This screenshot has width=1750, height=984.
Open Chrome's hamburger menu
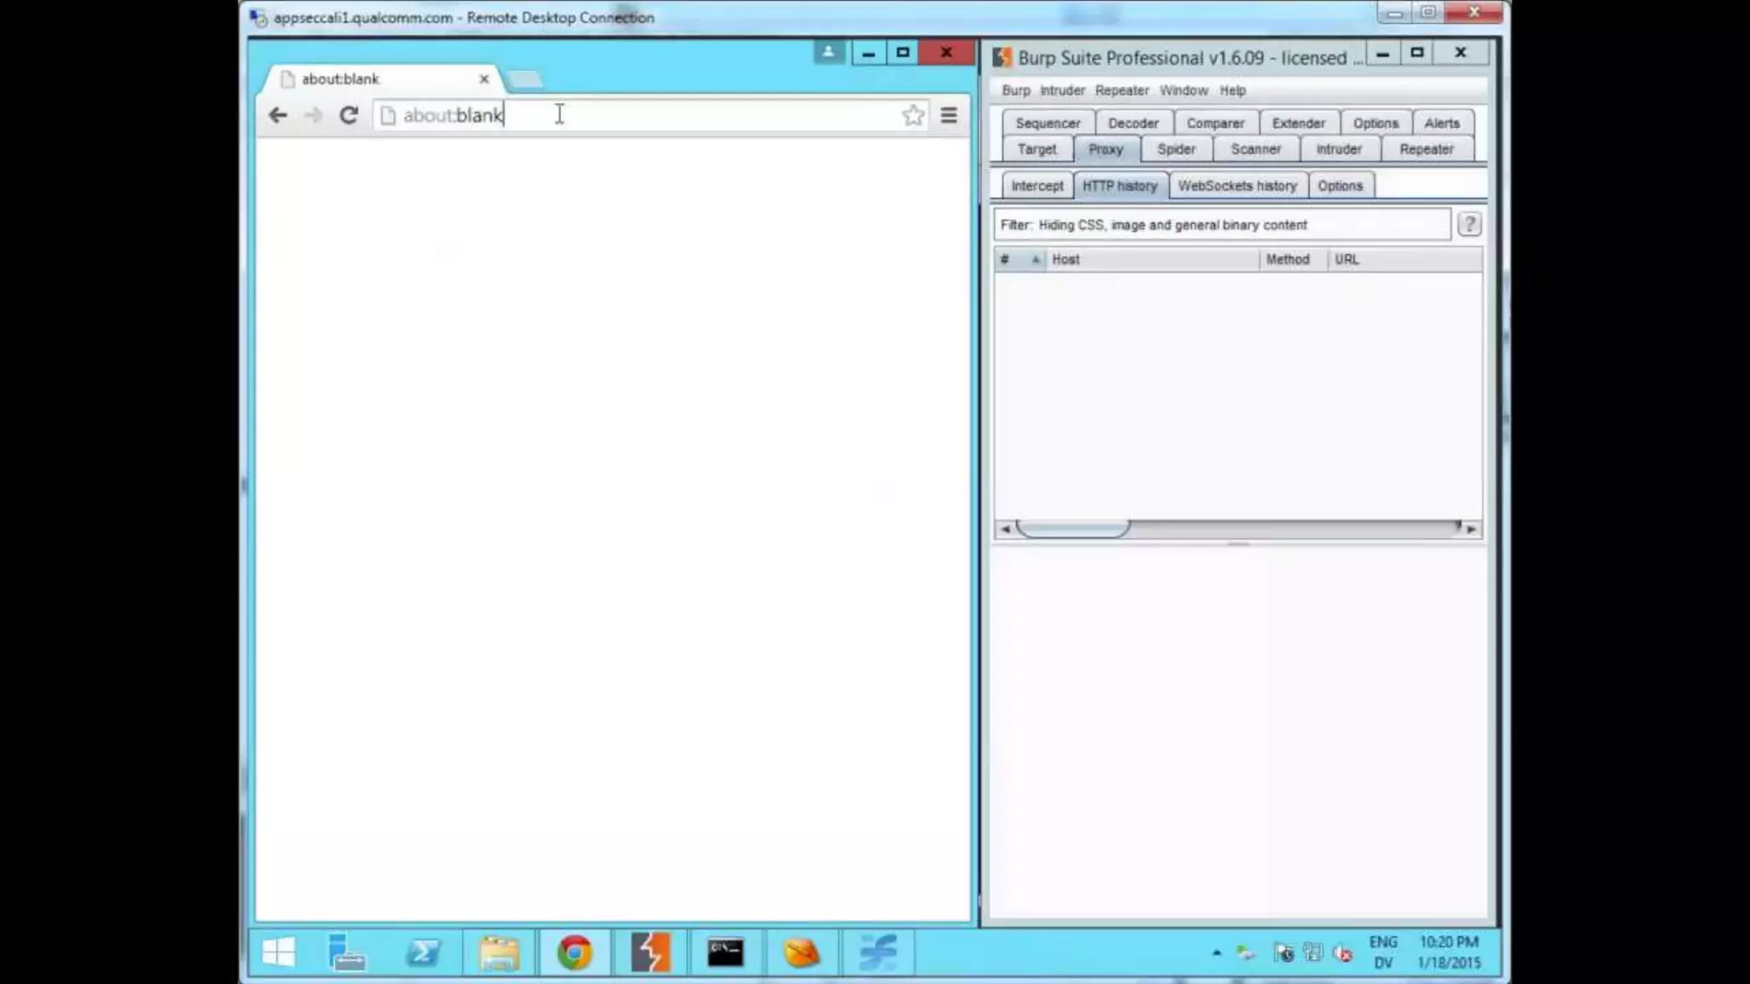tap(948, 115)
